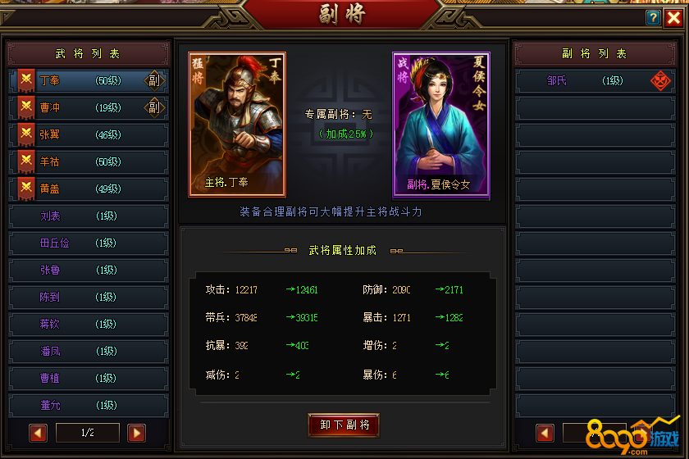The image size is (689, 459).
Task: Open the help question mark icon
Action: [x=653, y=17]
